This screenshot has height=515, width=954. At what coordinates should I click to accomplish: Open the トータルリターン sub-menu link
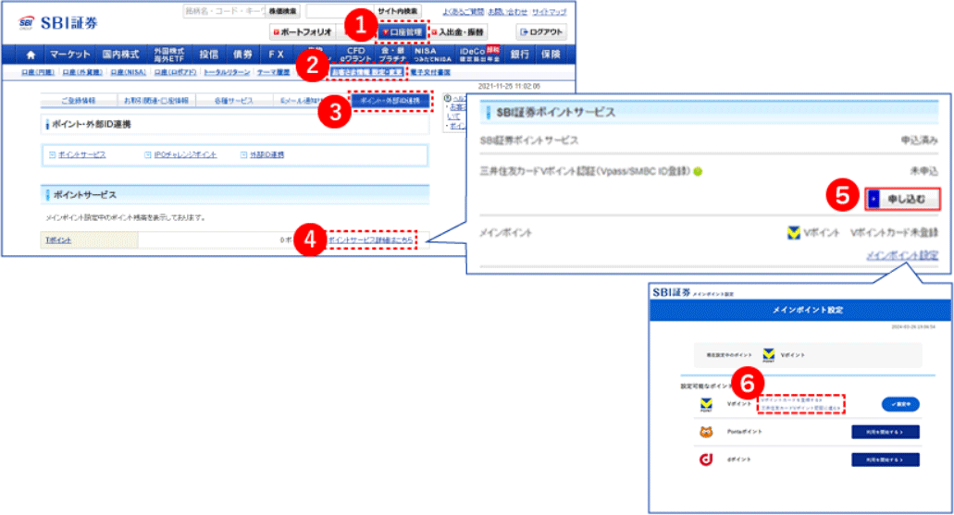(227, 72)
